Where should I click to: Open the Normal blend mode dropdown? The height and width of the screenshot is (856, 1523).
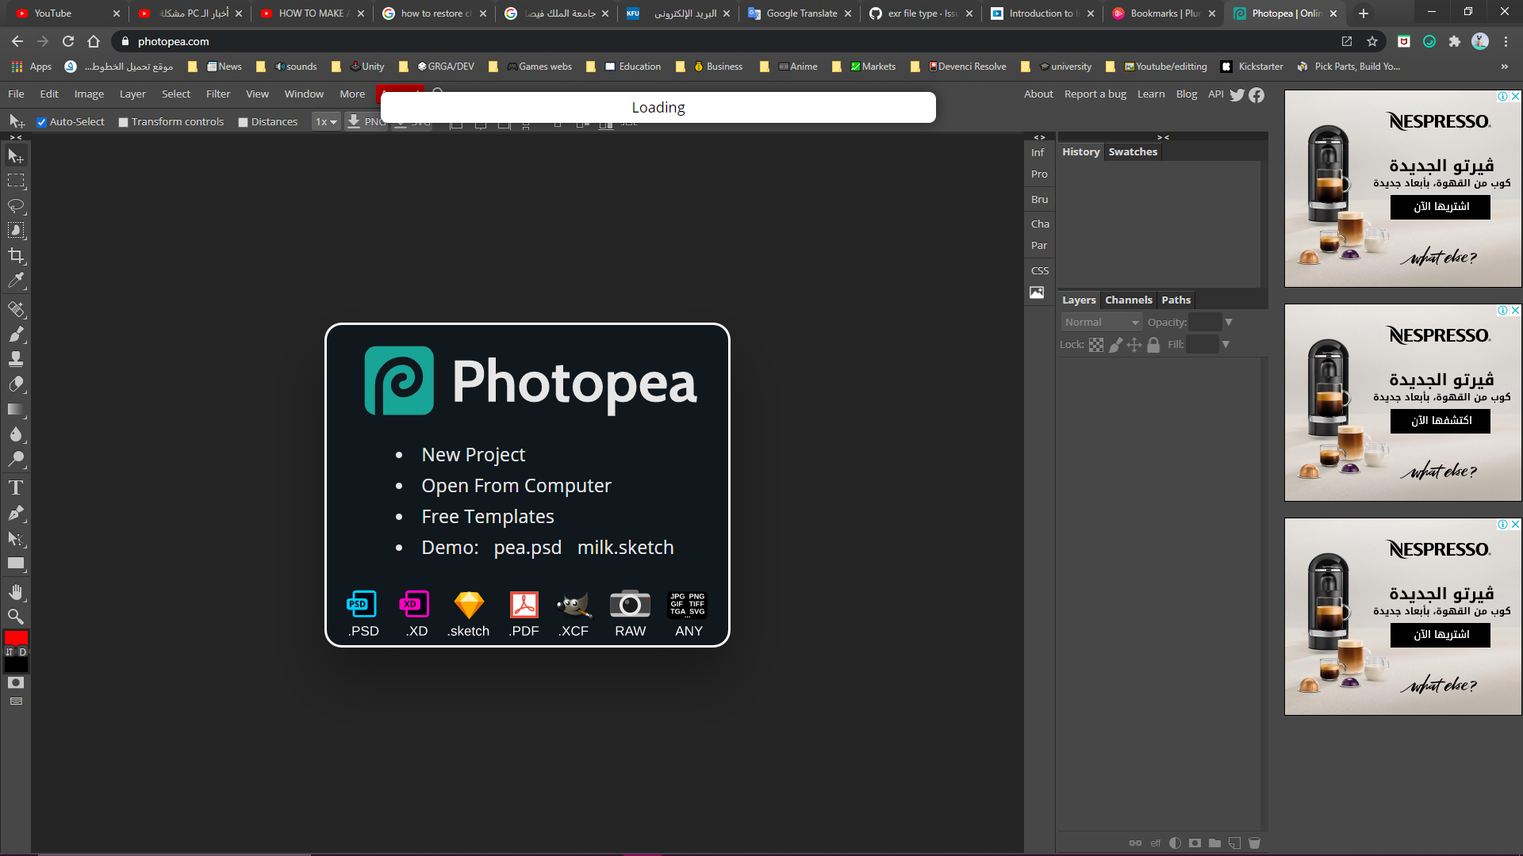click(1101, 322)
